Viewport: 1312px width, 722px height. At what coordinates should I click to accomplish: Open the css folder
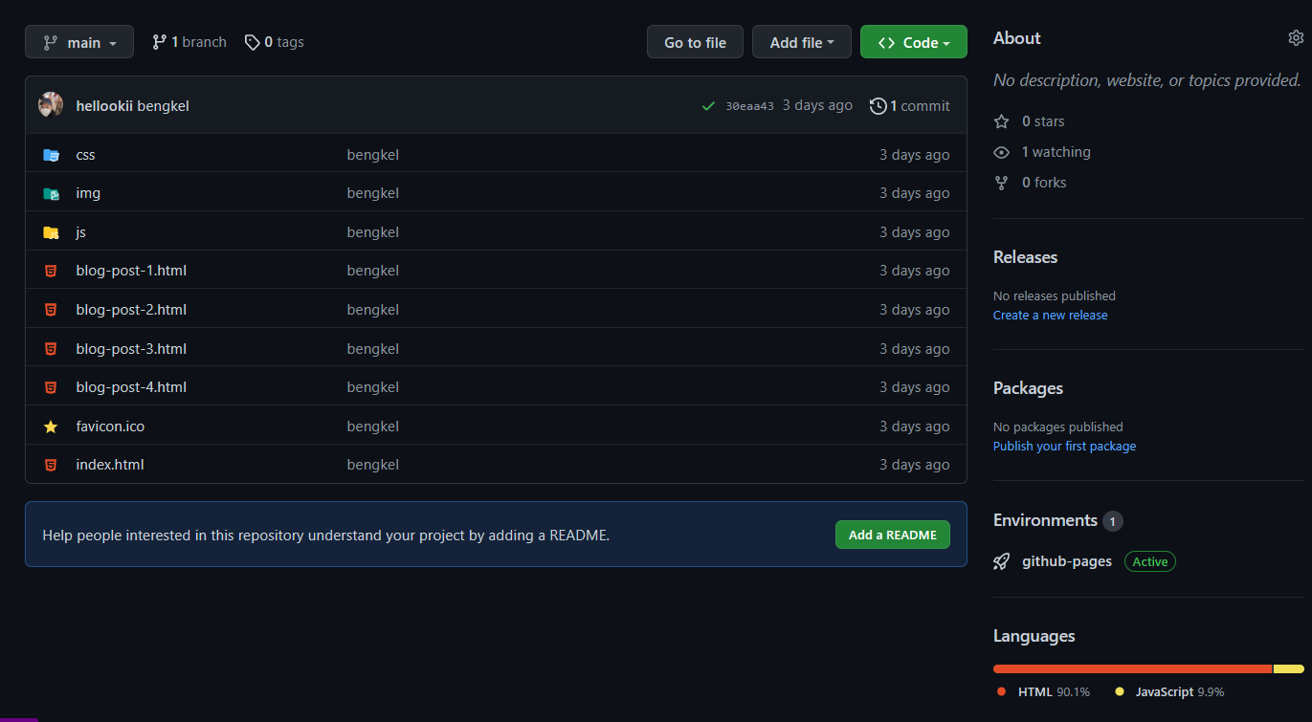point(85,155)
